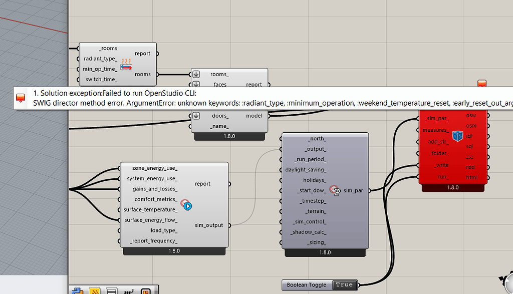Click the m³ volume icon in the bottom toolbar

[x=129, y=289]
